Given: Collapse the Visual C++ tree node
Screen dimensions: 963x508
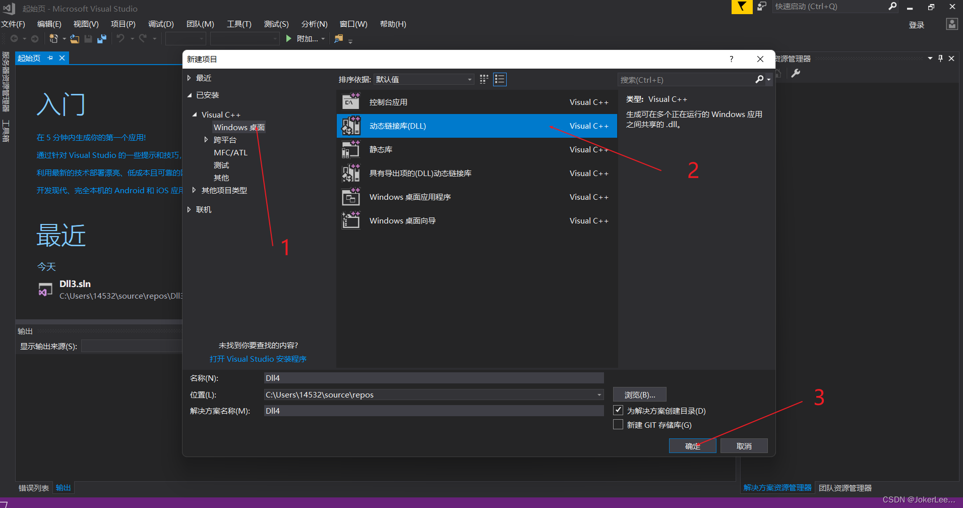Looking at the screenshot, I should pyautogui.click(x=195, y=115).
